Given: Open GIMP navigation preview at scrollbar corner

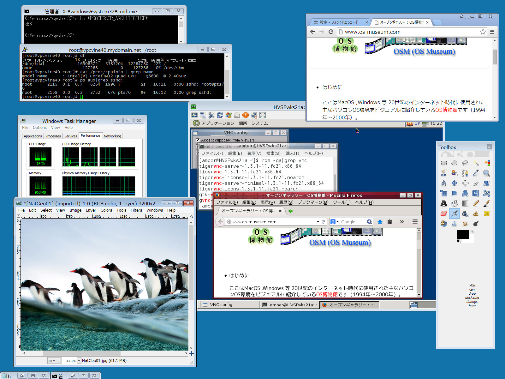Looking at the screenshot, I should coord(191,353).
